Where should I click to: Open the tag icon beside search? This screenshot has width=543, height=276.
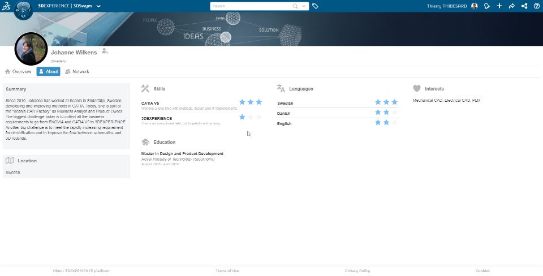click(315, 6)
